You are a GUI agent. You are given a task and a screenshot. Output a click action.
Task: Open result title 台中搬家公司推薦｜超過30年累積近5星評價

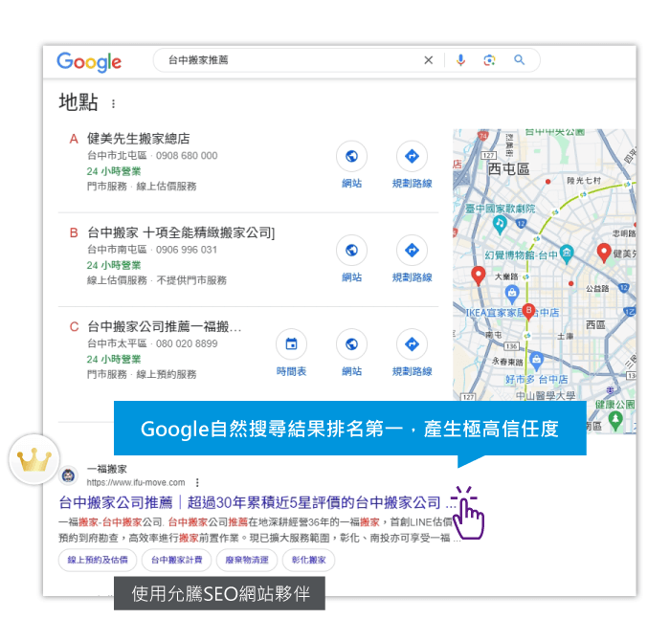[256, 502]
